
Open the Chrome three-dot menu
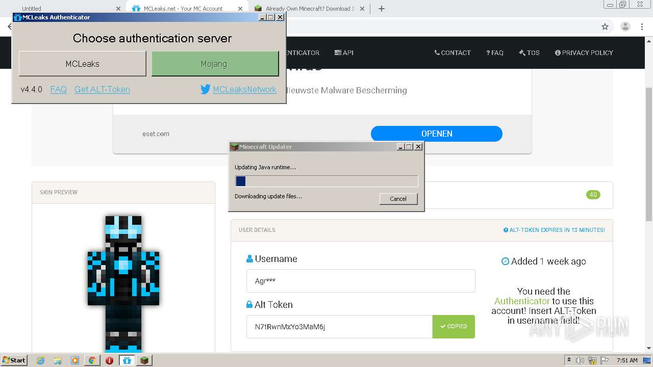(x=642, y=27)
